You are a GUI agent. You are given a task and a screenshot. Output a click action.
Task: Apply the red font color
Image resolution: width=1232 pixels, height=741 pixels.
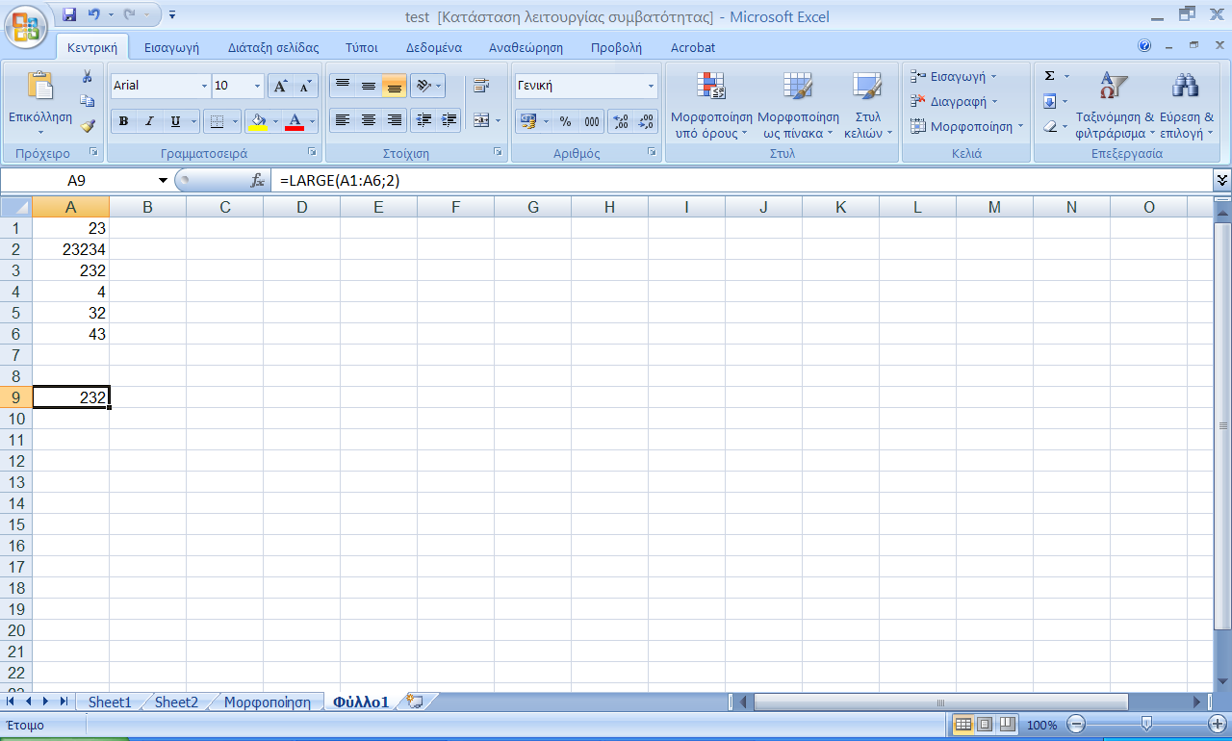point(295,121)
